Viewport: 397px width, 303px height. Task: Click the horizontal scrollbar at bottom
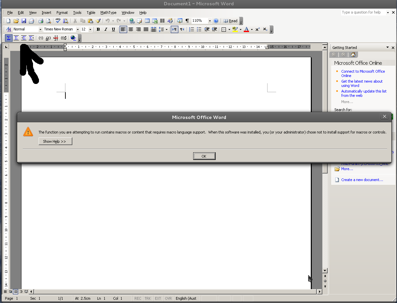tap(175, 292)
